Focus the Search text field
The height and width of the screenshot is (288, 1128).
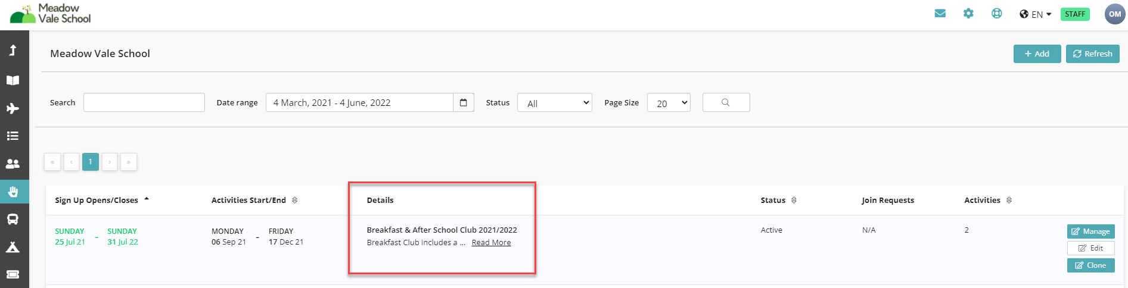[144, 102]
